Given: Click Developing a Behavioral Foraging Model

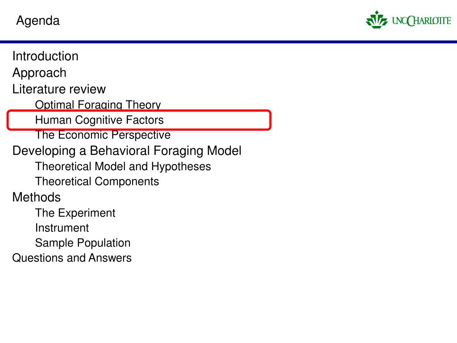Looking at the screenshot, I should point(127,151).
